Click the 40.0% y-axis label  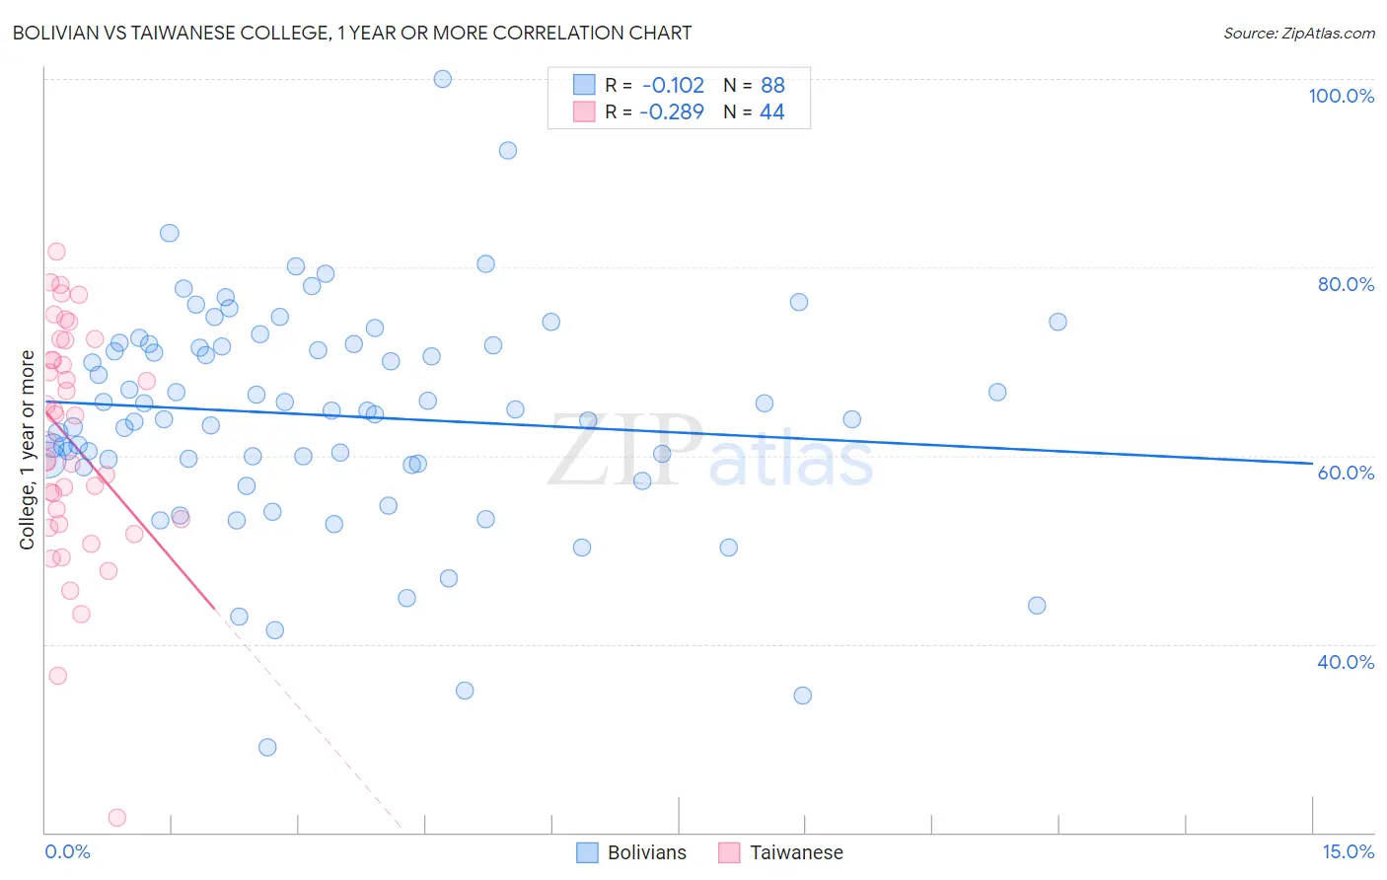(1346, 662)
